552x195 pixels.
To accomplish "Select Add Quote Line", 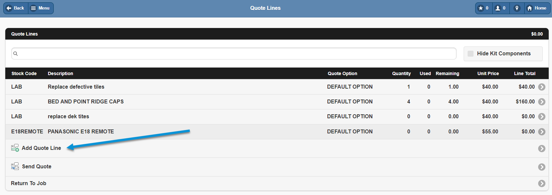I will click(x=41, y=148).
